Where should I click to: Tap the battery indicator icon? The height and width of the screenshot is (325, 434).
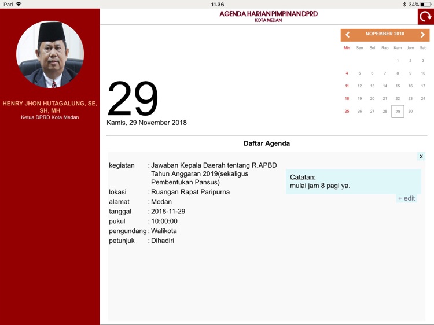pyautogui.click(x=426, y=5)
